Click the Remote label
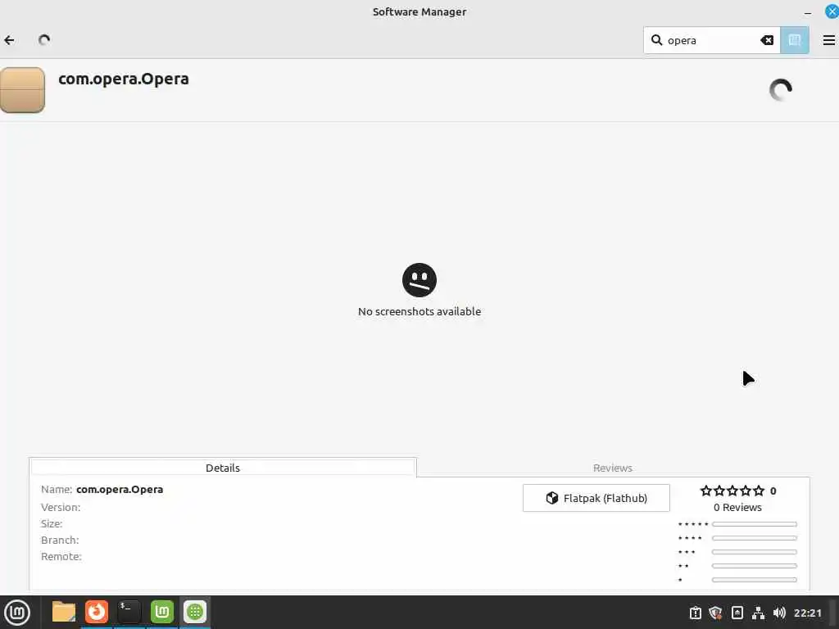The height and width of the screenshot is (629, 839). coord(61,556)
